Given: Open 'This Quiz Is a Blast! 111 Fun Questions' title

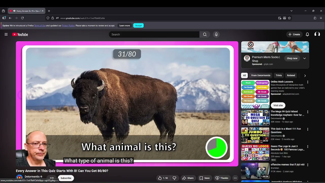Looking at the screenshot, I should tap(286, 130).
